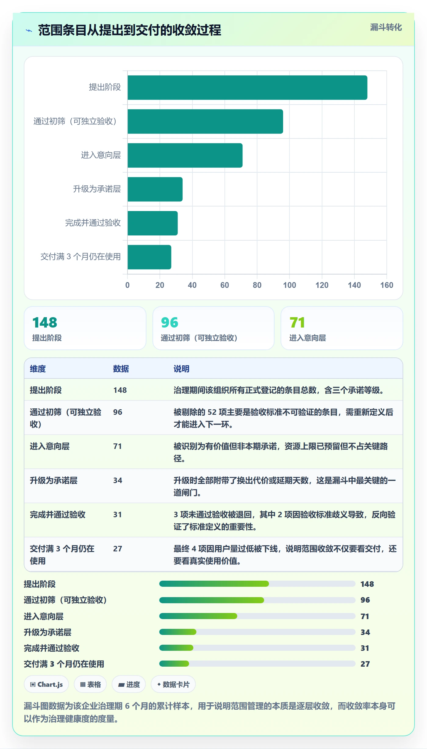Click the chart y-axis label 升级为承诺层
427x749 pixels.
click(97, 189)
